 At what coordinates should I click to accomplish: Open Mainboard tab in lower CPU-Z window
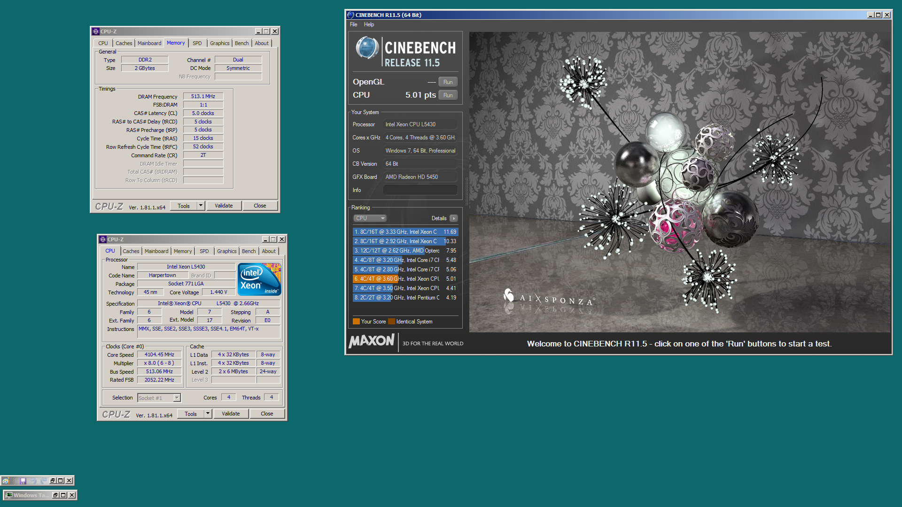point(156,251)
